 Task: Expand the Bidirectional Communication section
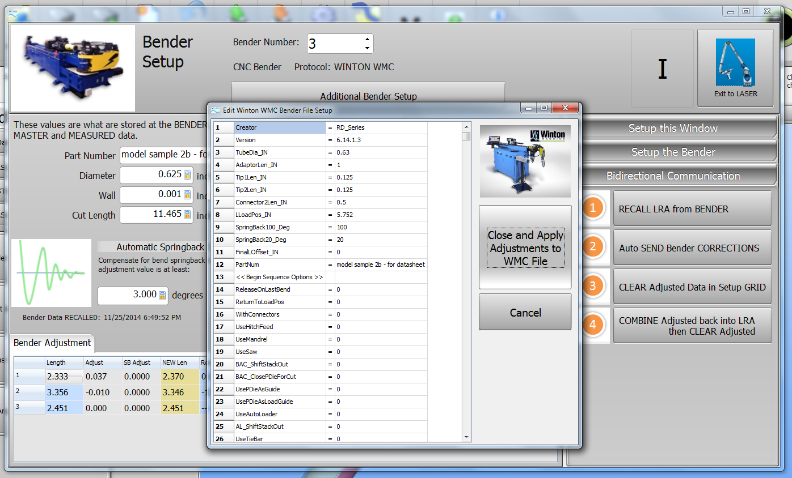point(673,176)
